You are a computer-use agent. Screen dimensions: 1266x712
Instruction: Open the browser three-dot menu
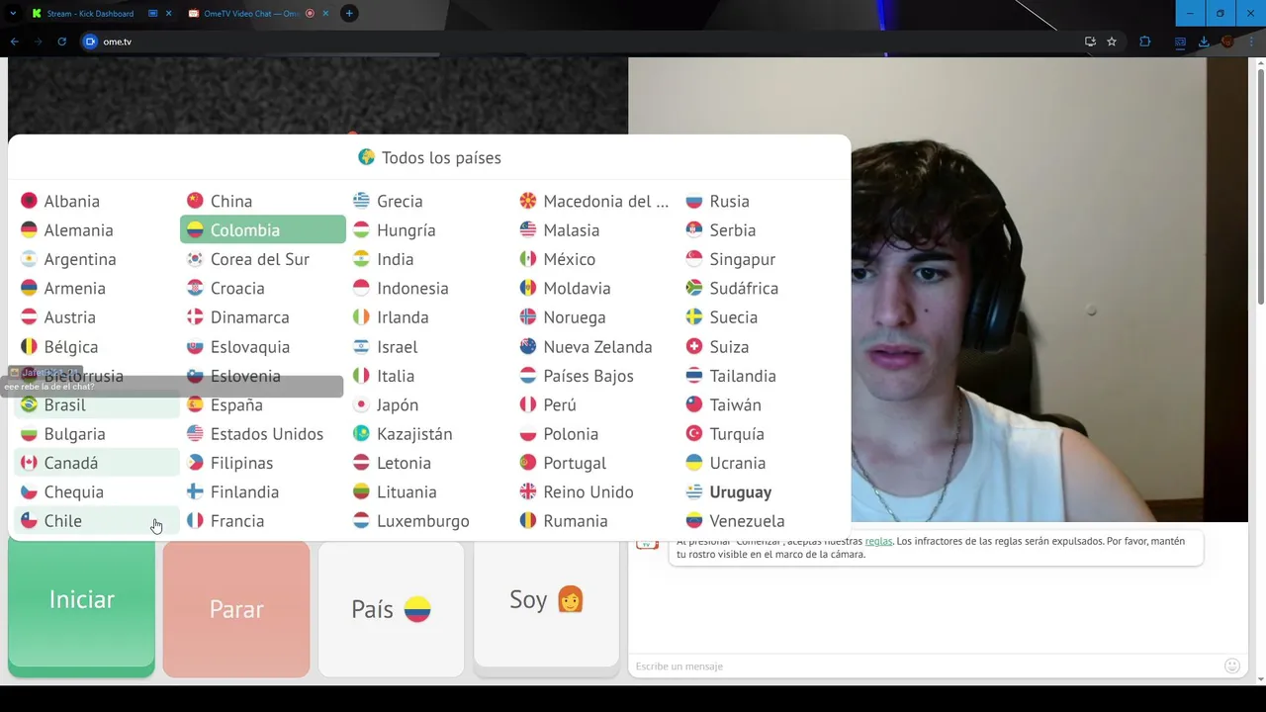click(x=1251, y=42)
